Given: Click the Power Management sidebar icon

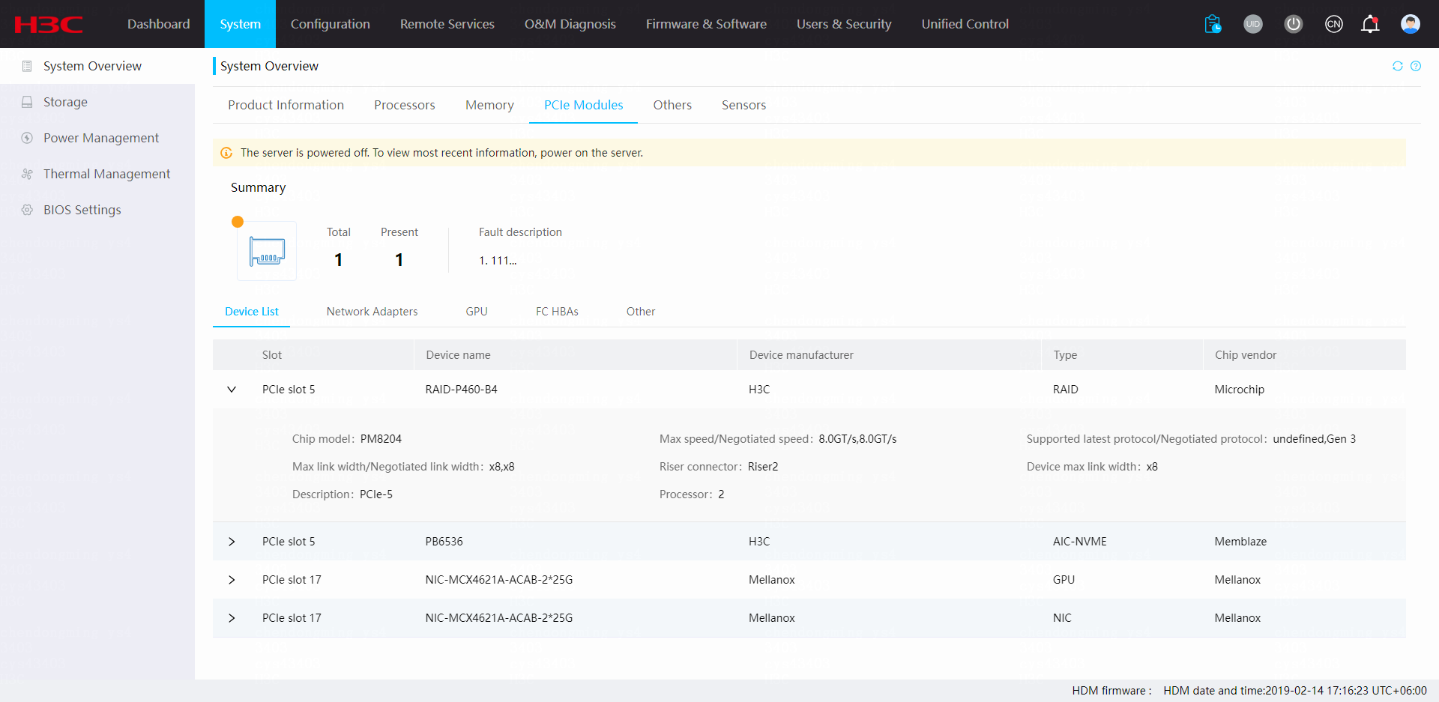Looking at the screenshot, I should 27,138.
